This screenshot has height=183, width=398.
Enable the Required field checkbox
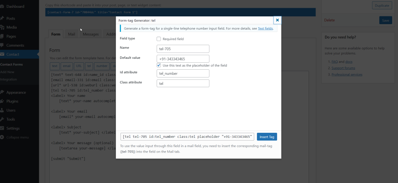(159, 39)
